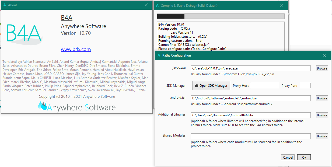Click the 'Usually found under C:\android-sdk' hint

[232, 104]
